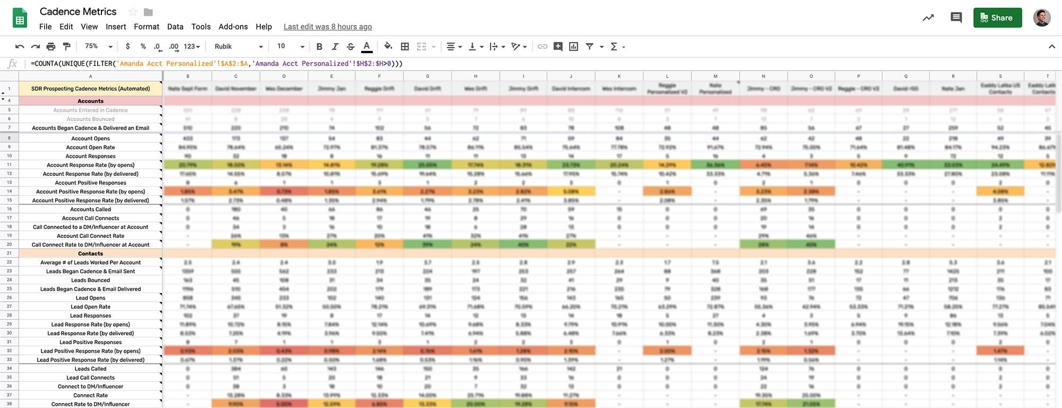Image resolution: width=1062 pixels, height=408 pixels.
Task: Open horizontal align dropdown
Action: (454, 47)
